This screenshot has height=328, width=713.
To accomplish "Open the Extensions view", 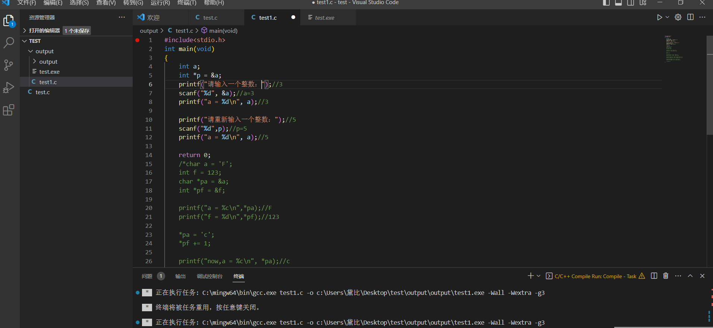I will [x=9, y=110].
